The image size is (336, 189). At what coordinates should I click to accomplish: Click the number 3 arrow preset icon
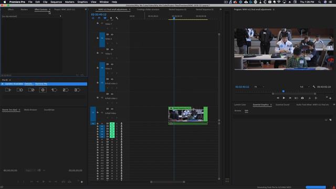pos(77,90)
